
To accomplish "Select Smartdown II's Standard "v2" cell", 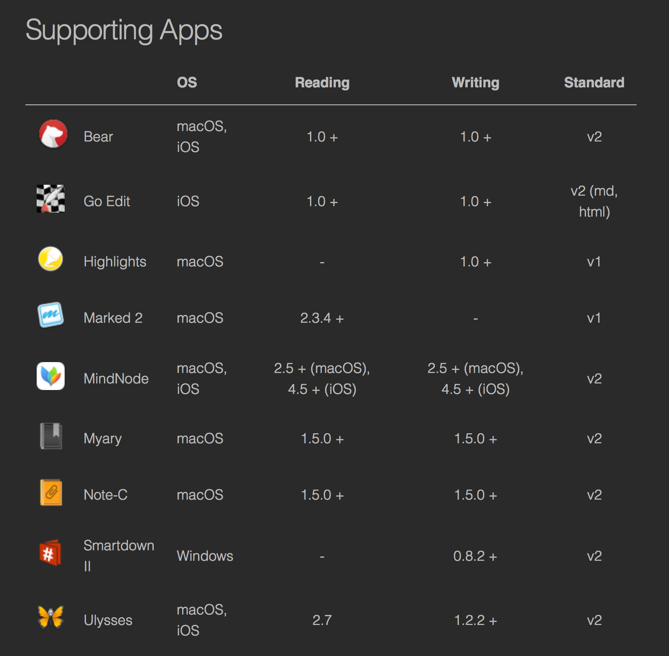I will click(594, 556).
